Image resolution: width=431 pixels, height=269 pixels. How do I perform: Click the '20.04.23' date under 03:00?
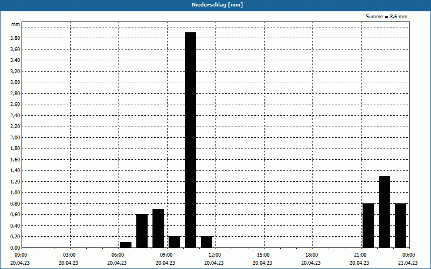tap(68, 263)
